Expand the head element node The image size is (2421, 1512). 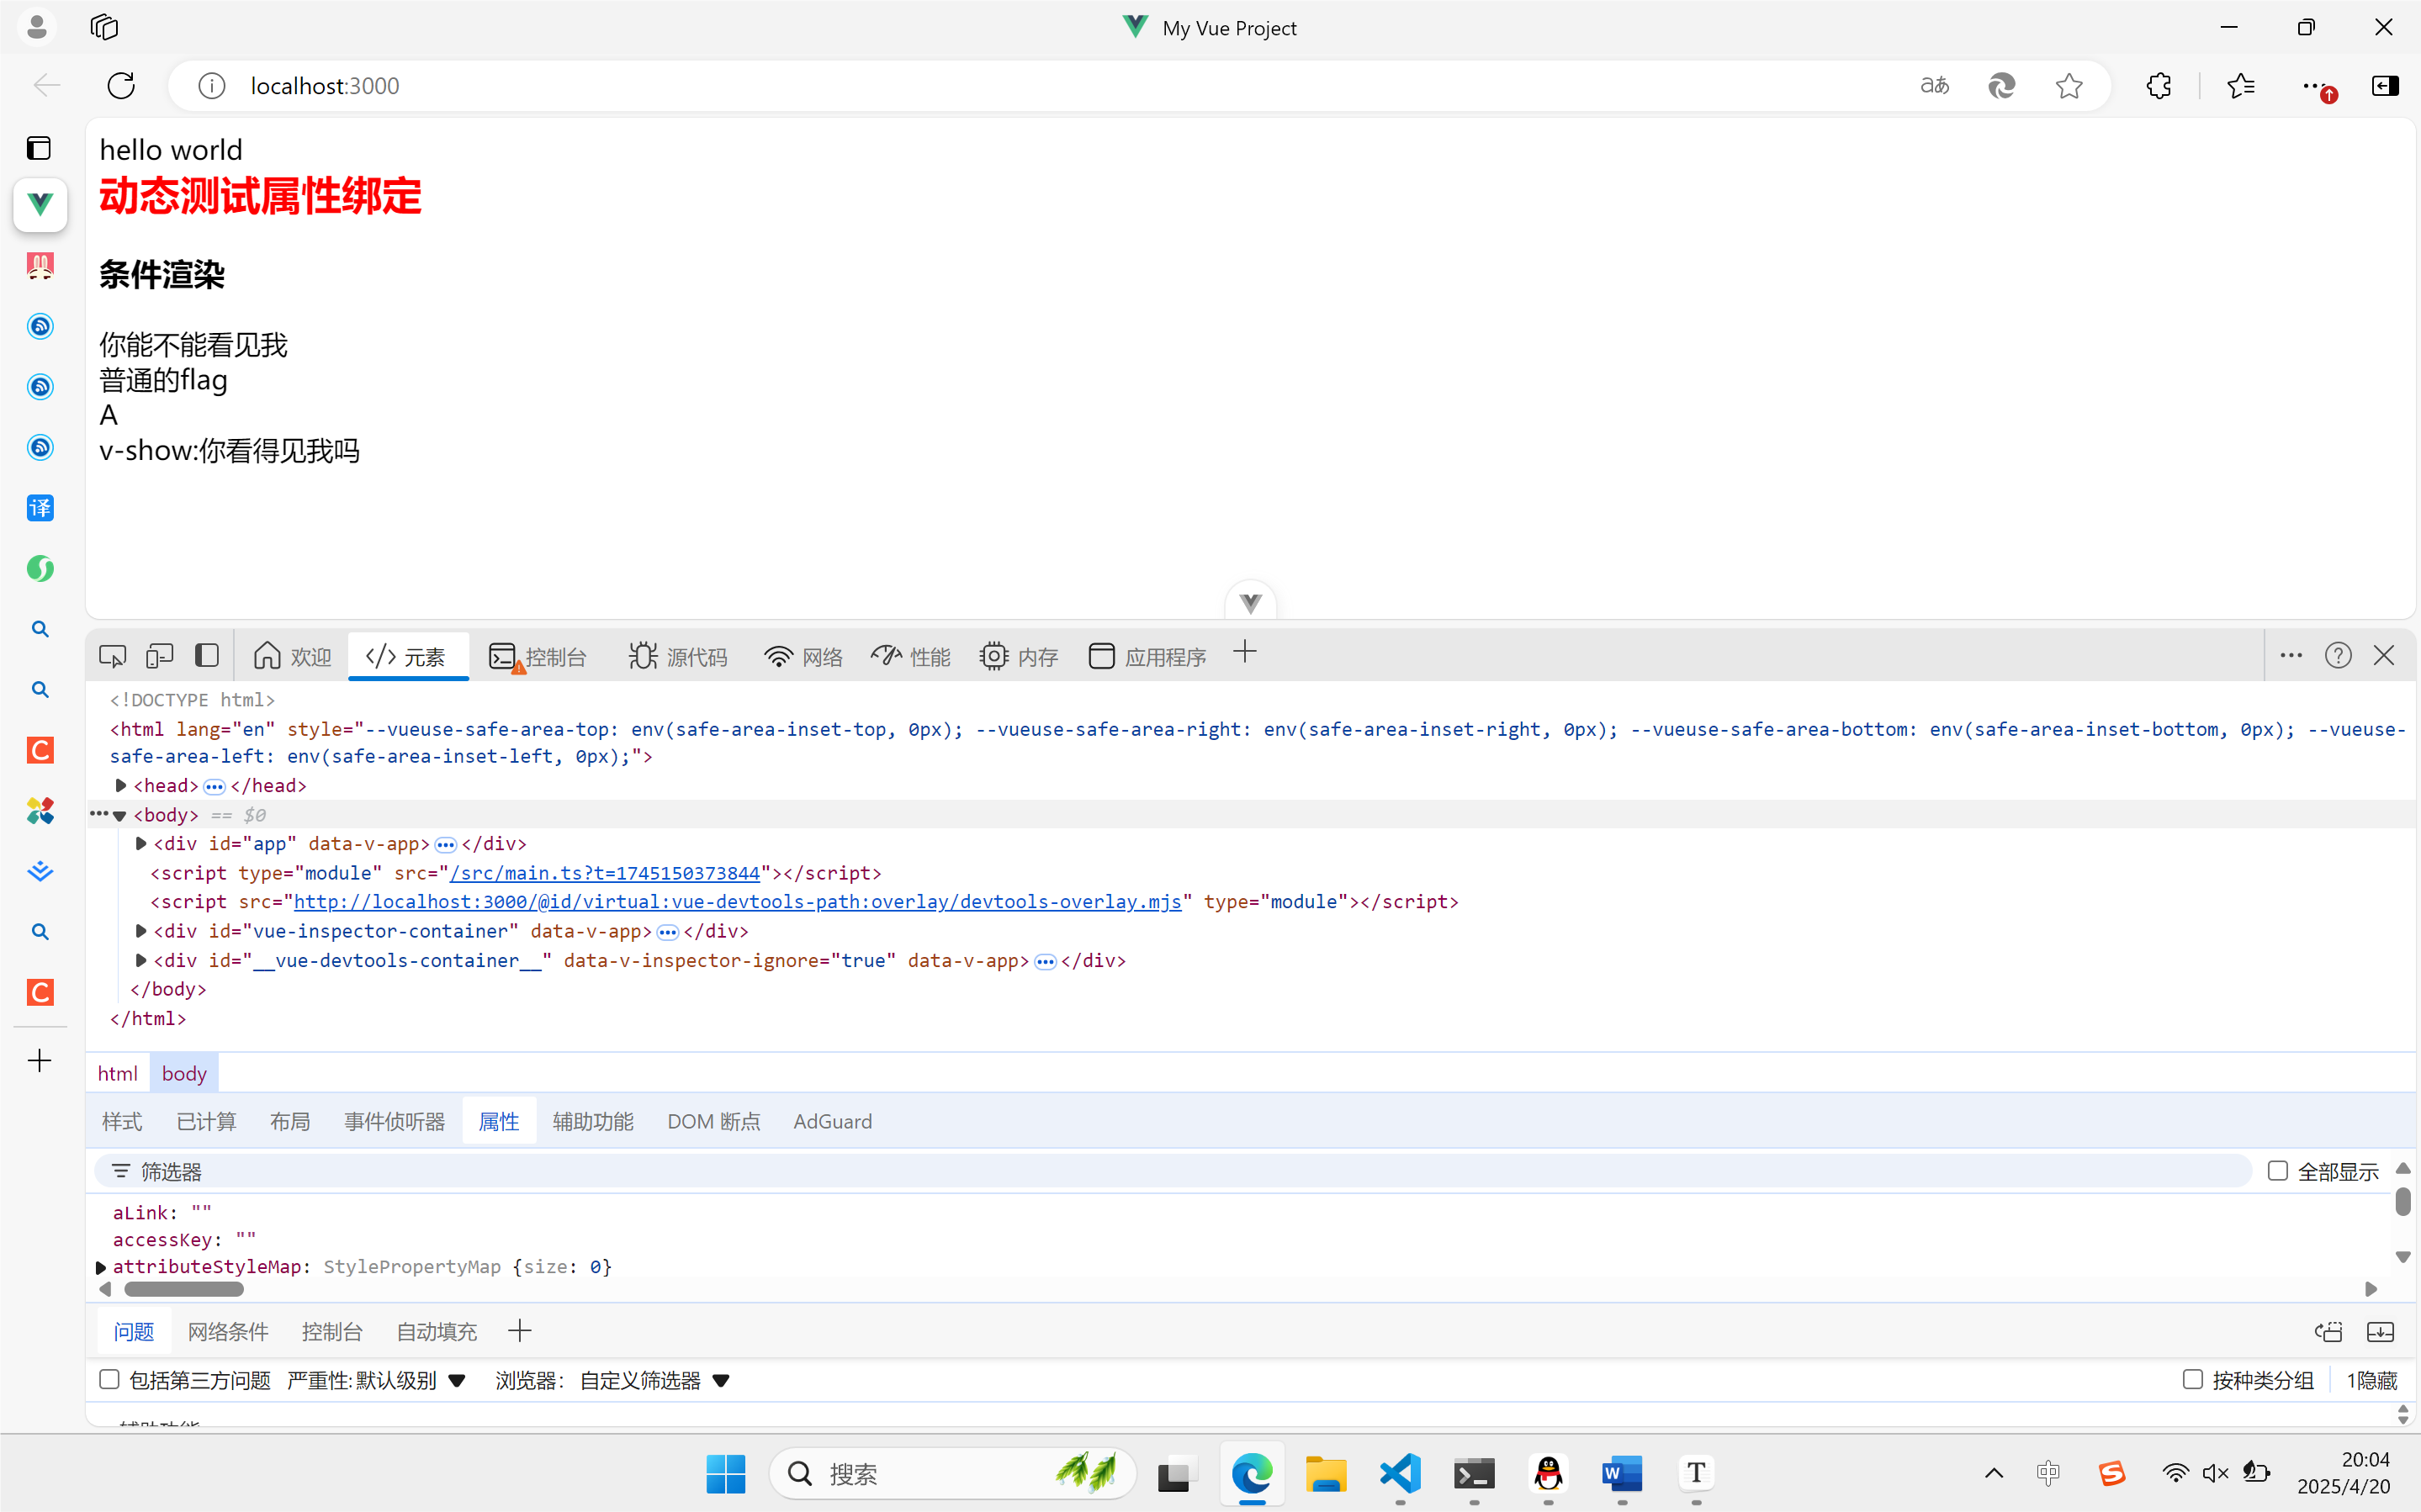coord(121,786)
